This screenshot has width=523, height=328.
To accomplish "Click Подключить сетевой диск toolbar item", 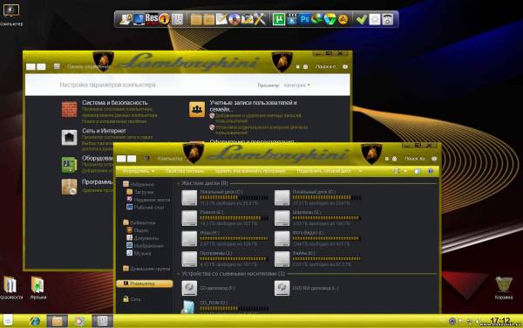I will [x=323, y=171].
